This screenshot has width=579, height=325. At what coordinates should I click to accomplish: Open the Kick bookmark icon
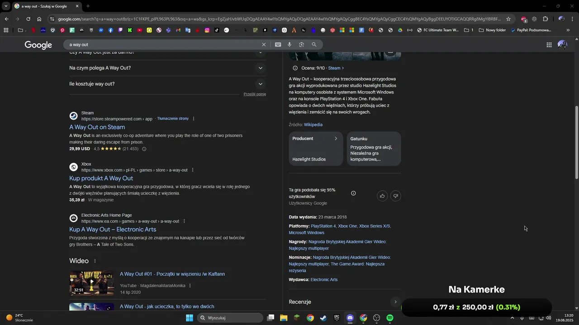(130, 30)
